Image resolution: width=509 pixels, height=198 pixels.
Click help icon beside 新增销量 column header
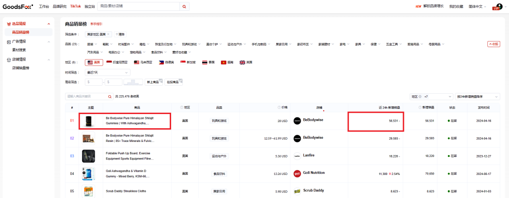(x=420, y=107)
